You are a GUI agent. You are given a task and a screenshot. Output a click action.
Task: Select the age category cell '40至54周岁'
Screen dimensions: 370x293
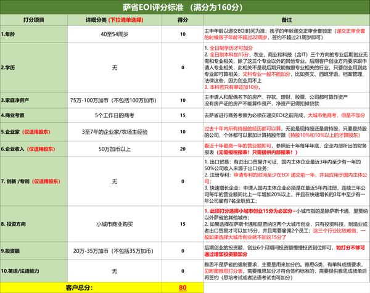(115, 34)
